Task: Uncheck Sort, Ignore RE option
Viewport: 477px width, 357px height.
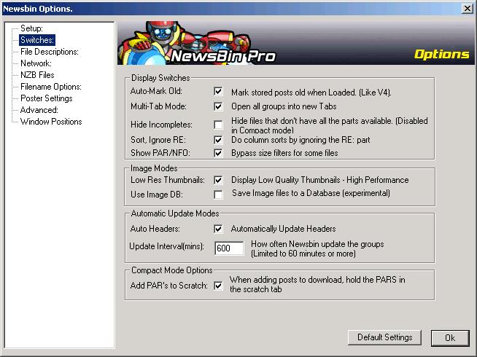Action: (218, 139)
